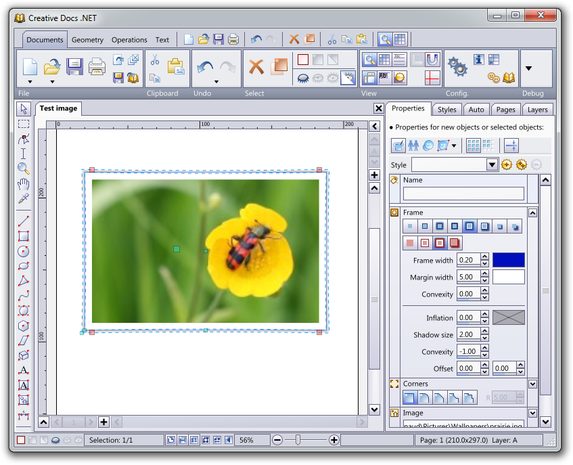Image resolution: width=573 pixels, height=465 pixels.
Task: Switch to the Operations ribbon tab
Action: pyautogui.click(x=129, y=40)
